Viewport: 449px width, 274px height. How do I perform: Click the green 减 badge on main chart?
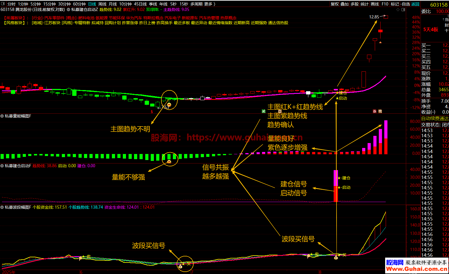[263, 111]
